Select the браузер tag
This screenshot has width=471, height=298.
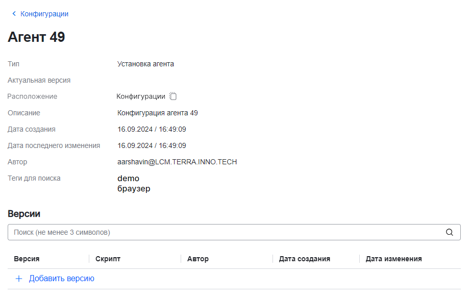pyautogui.click(x=134, y=188)
